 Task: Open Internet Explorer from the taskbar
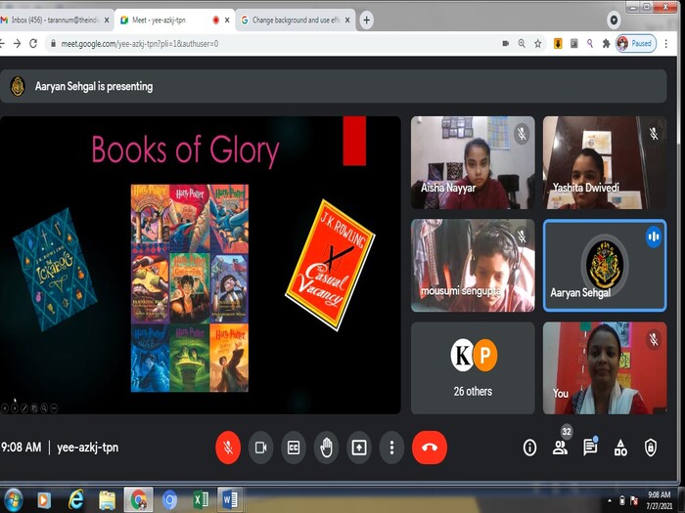click(x=75, y=500)
